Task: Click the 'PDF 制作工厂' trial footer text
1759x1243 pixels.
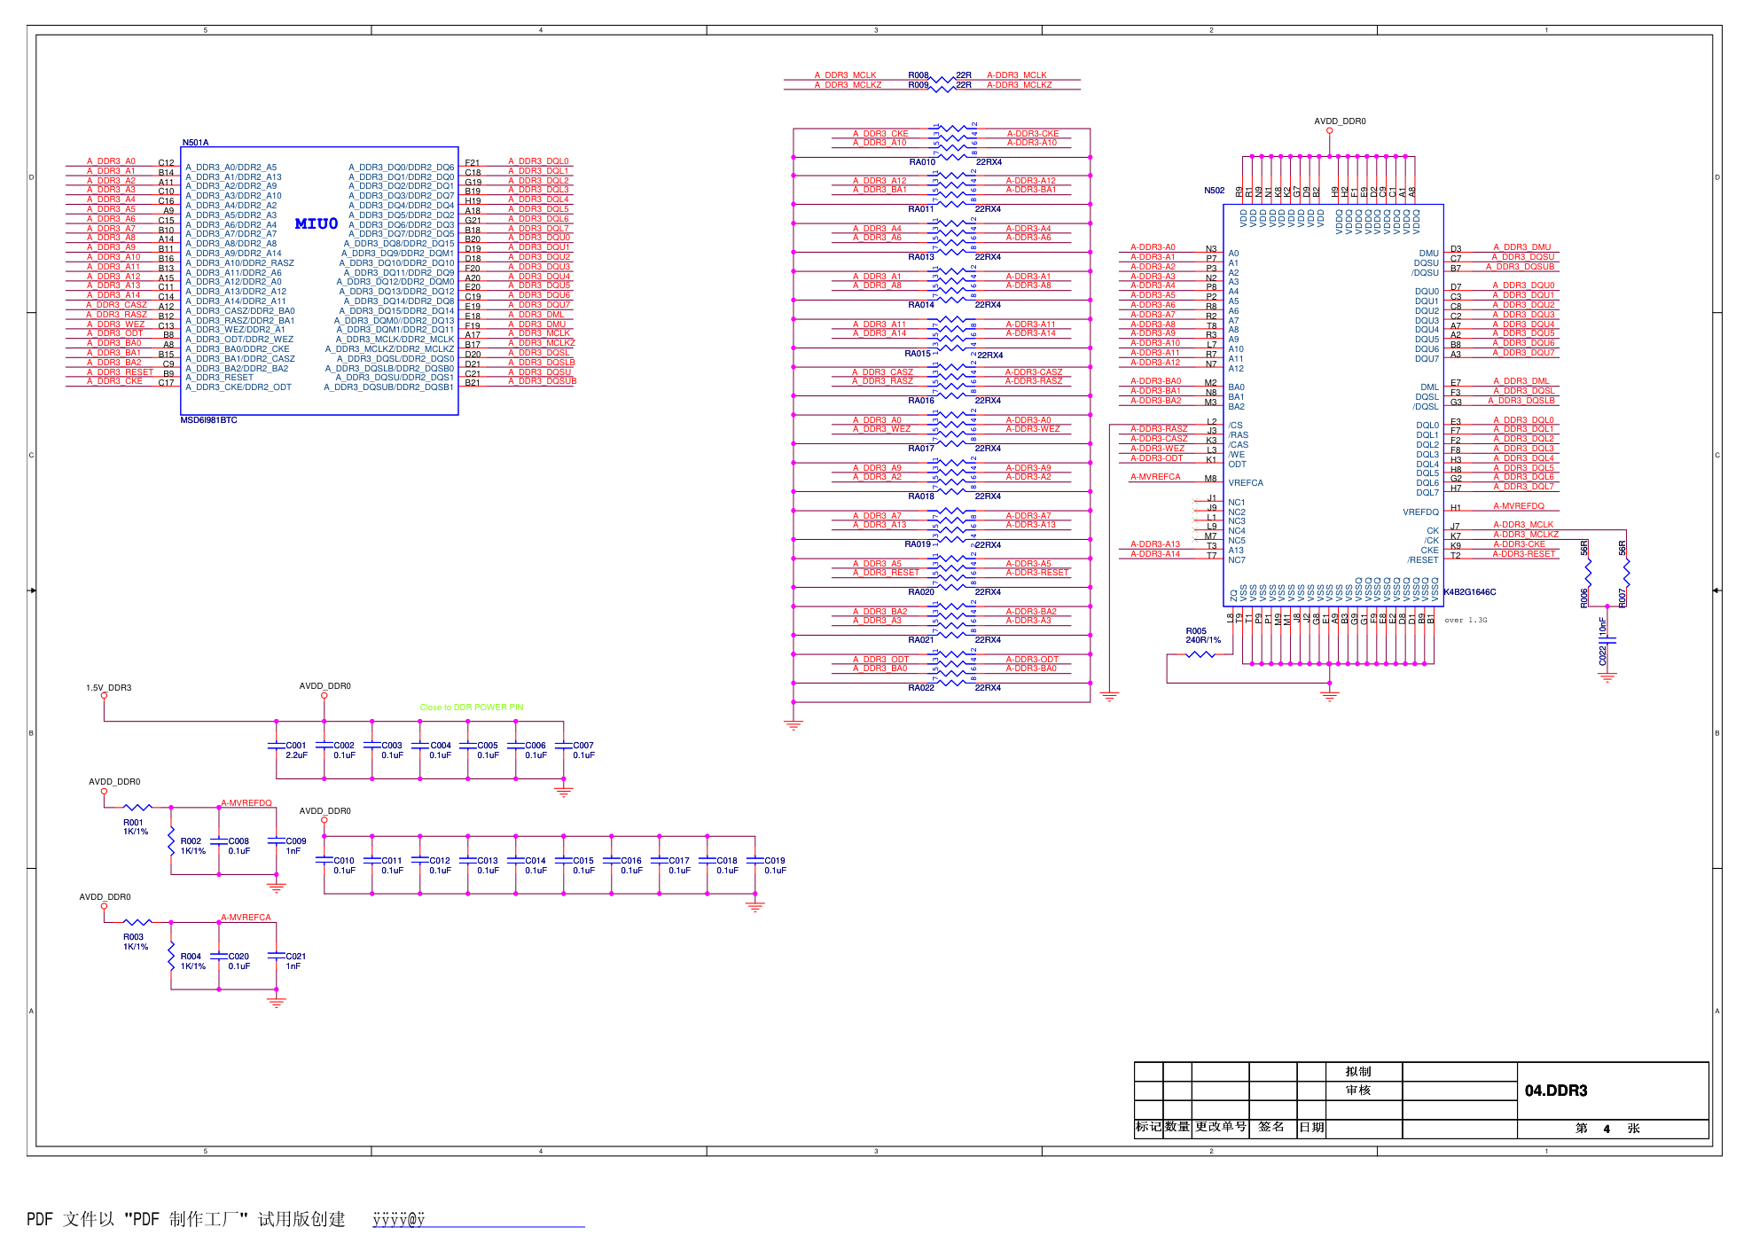Action: click(186, 1220)
